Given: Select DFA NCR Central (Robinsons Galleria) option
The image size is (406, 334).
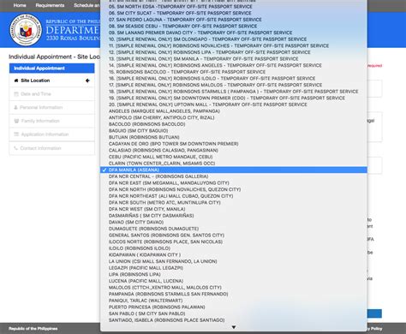Looking at the screenshot, I should pyautogui.click(x=234, y=176).
